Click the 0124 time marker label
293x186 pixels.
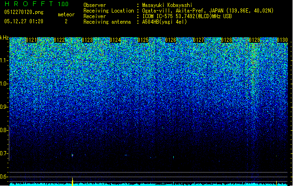click(x=115, y=40)
